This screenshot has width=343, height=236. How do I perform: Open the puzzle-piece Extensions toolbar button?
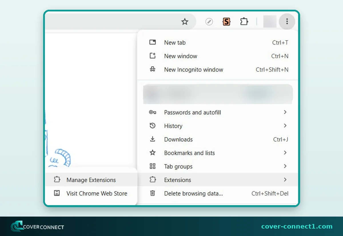coord(244,22)
